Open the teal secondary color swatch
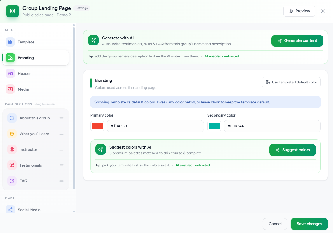333x233 pixels. (214, 126)
